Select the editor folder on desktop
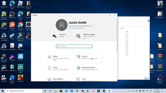The width and height of the screenshot is (166, 93). pyautogui.click(x=160, y=36)
